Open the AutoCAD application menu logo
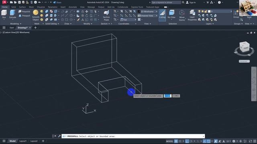This screenshot has height=144, width=257. (4, 2)
